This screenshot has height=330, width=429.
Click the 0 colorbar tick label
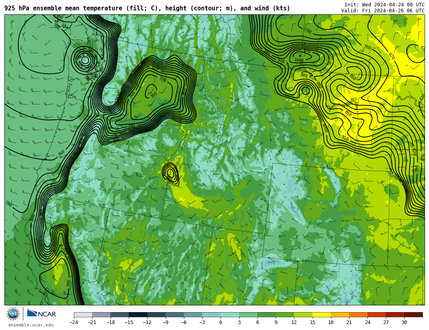[220, 322]
